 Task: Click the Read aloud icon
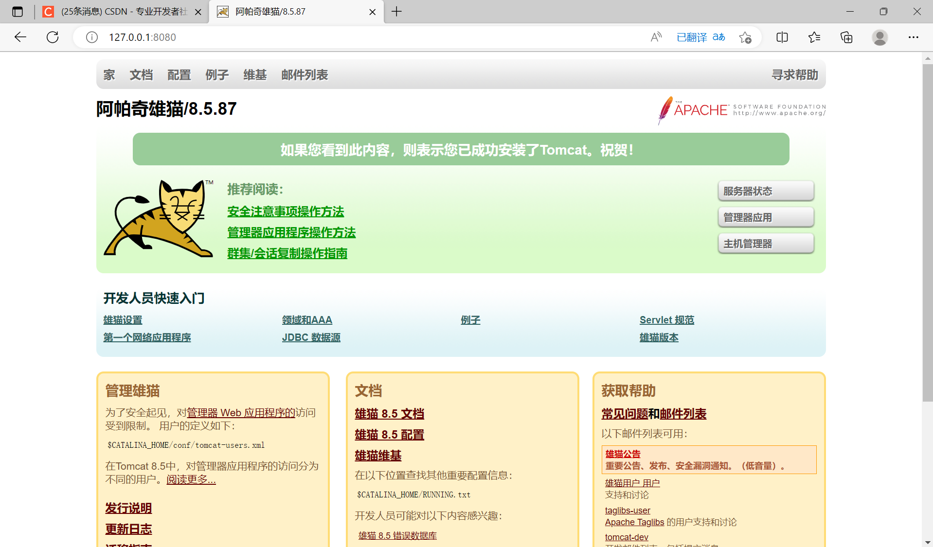click(x=656, y=37)
